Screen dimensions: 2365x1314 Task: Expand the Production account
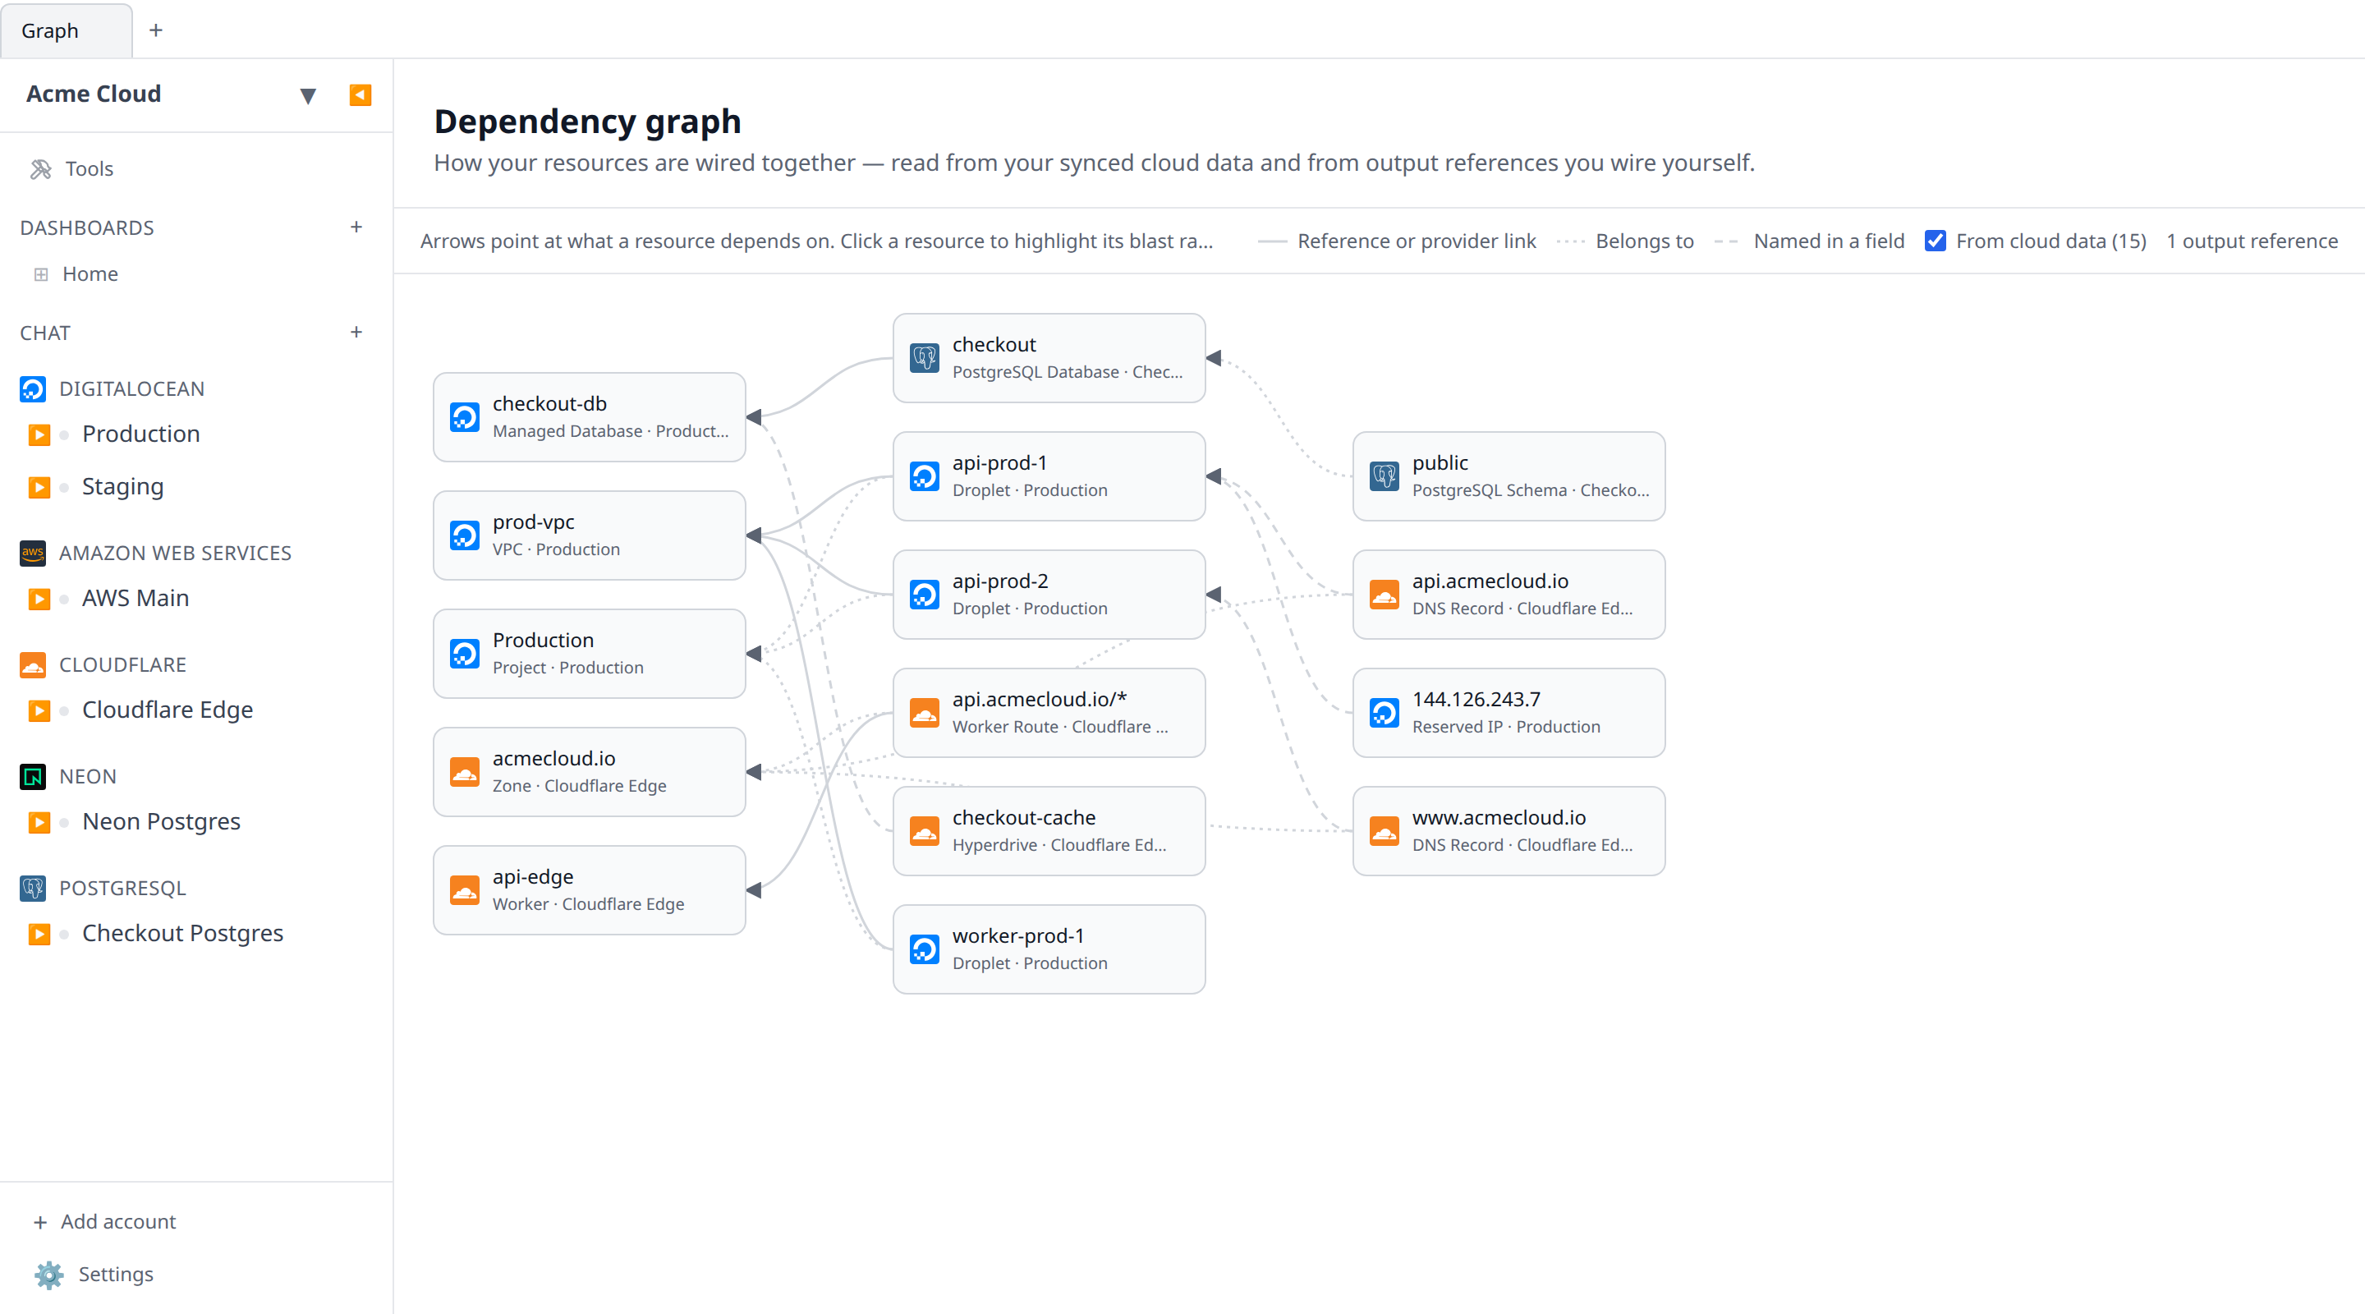(x=39, y=434)
